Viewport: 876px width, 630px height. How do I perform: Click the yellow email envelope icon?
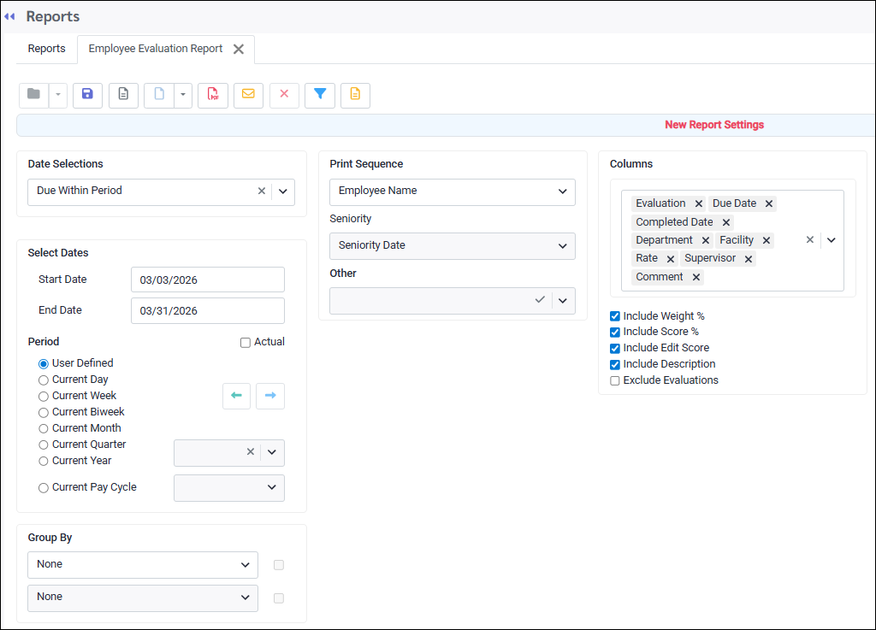pos(248,95)
